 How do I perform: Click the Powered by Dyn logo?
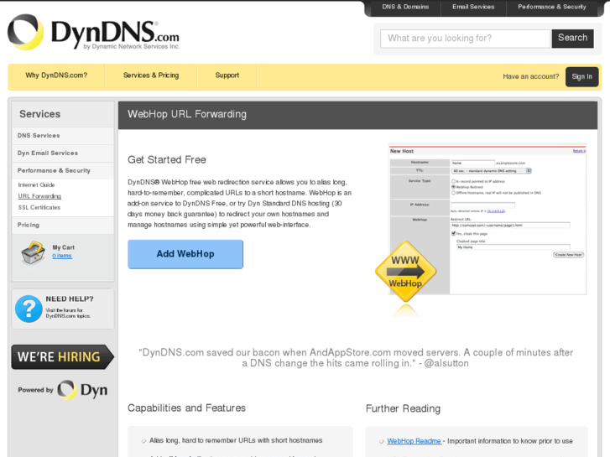63,390
